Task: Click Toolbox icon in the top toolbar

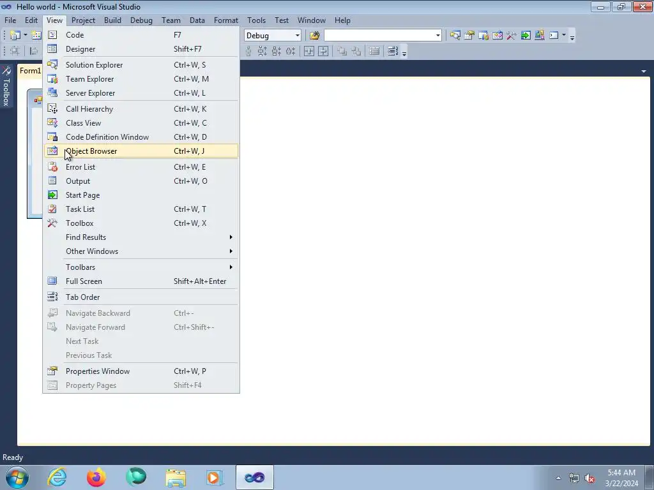Action: (512, 36)
